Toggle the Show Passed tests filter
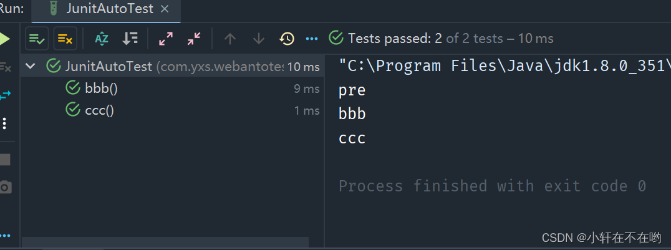The width and height of the screenshot is (671, 250). coord(37,39)
